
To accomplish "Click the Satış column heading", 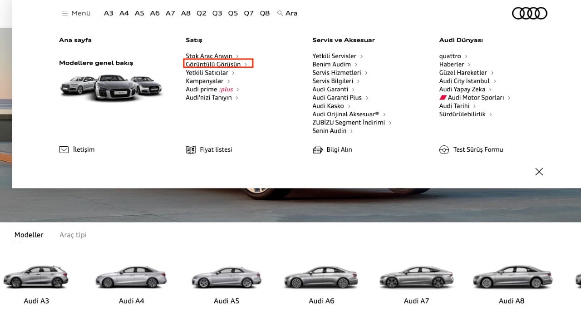I will click(x=194, y=40).
